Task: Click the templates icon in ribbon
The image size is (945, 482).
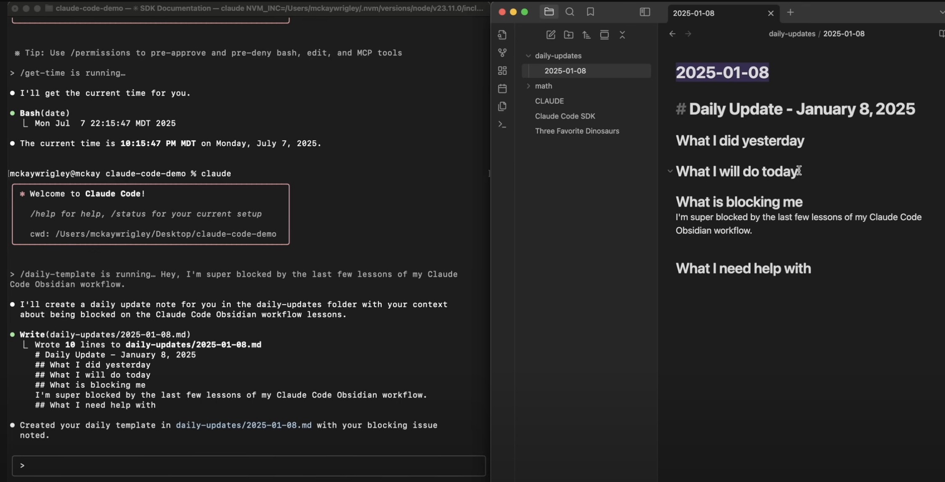Action: pos(502,106)
